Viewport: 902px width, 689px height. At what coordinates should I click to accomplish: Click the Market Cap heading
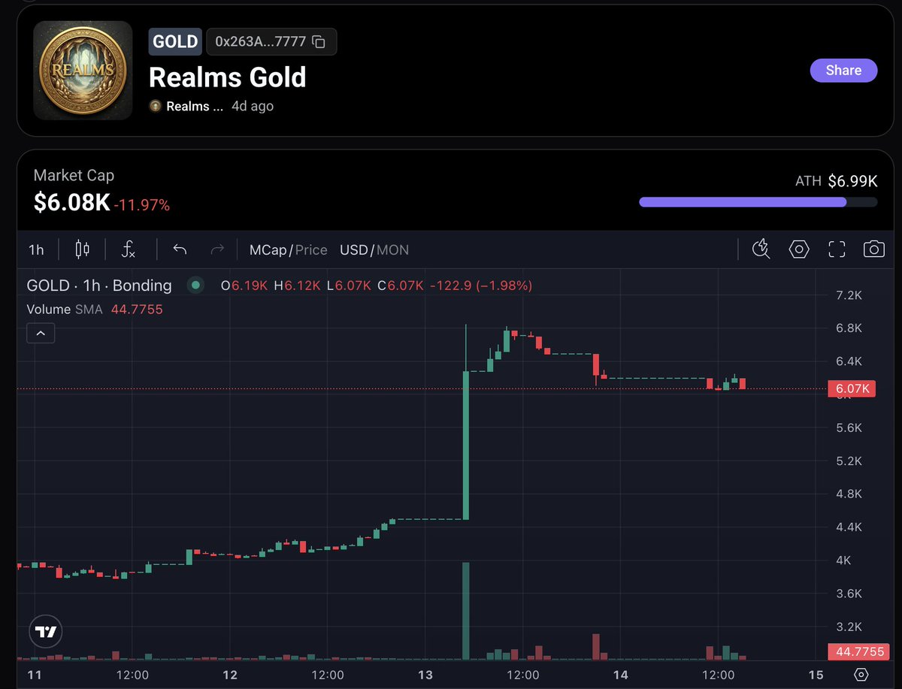click(74, 176)
